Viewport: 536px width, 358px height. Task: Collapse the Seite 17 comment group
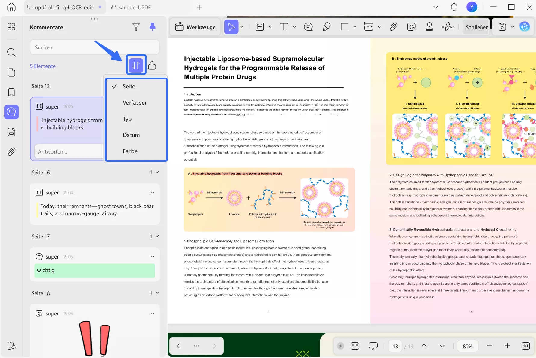157,236
